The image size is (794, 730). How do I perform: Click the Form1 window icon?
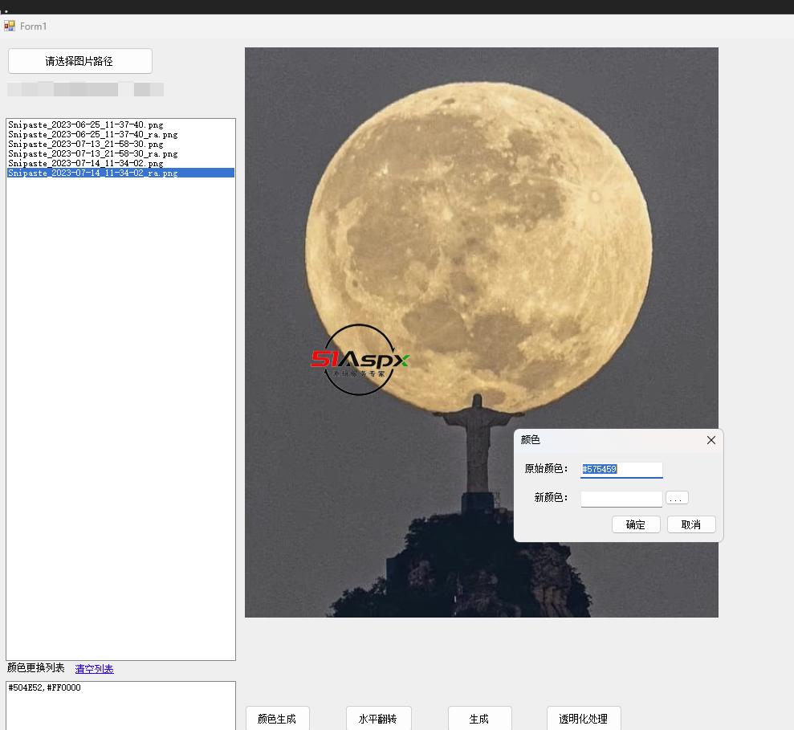[x=10, y=26]
